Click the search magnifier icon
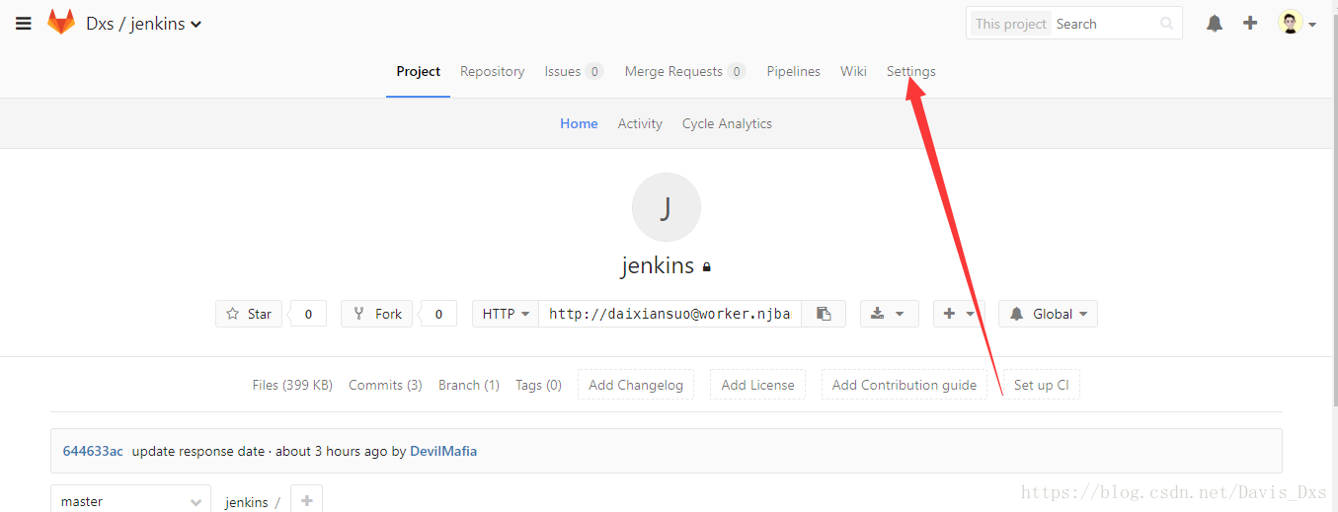The image size is (1338, 512). point(1167,24)
